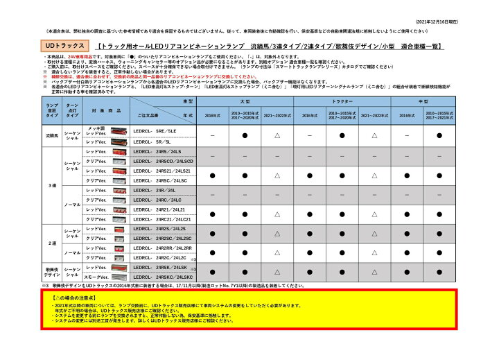Image resolution: width=499 pixels, height=353 pixels.
Task: Click the 2連 lamp type cell
Action: coord(52,243)
